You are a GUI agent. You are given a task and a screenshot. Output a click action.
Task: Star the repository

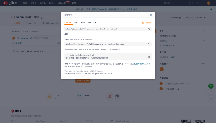coord(189,18)
